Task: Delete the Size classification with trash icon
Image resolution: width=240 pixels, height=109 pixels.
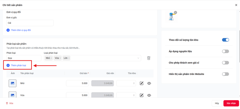Action: point(149,58)
